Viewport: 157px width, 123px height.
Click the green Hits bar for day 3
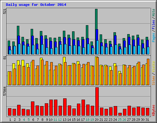[x=18, y=31]
